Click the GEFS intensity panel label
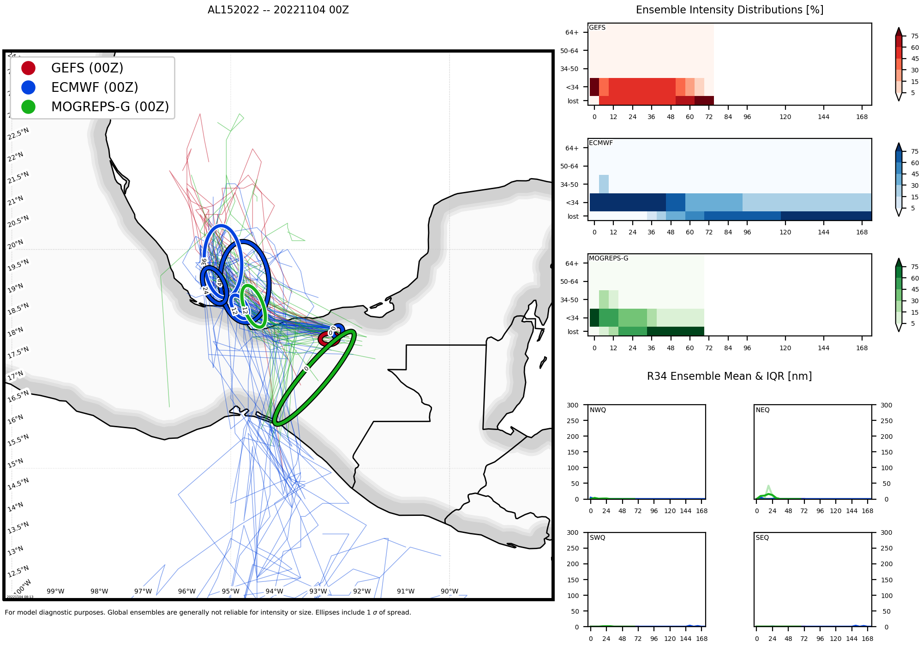Viewport: 923px width, 646px height. point(597,28)
